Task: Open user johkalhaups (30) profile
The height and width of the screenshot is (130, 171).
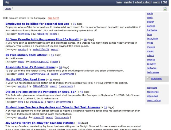Action: 40,62
